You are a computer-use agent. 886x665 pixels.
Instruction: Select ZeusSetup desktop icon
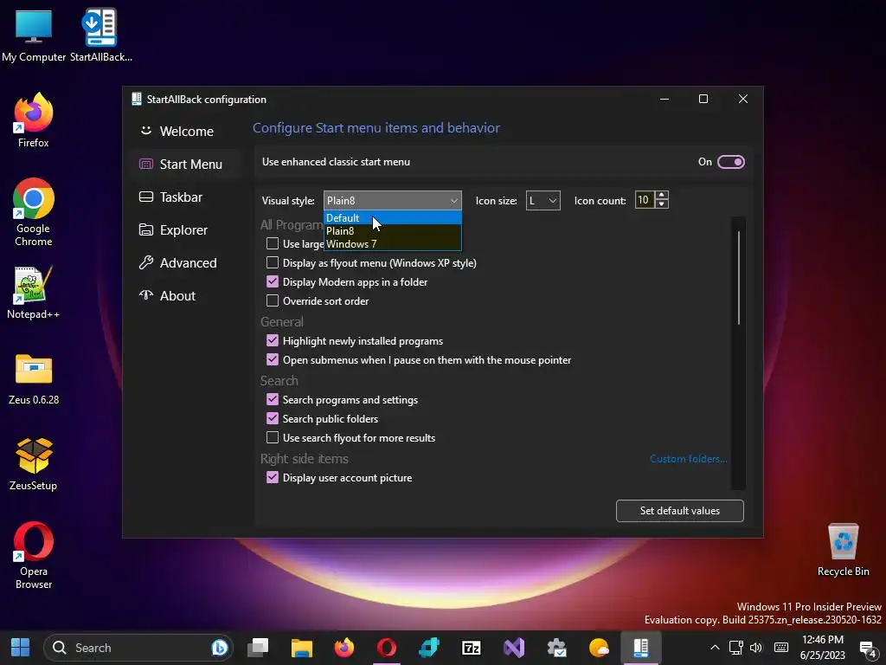point(34,464)
